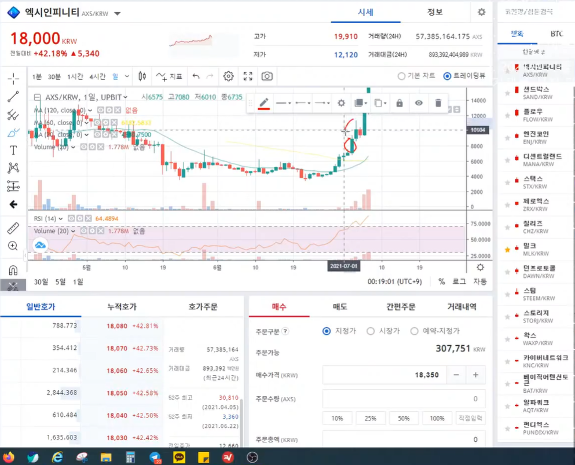The image size is (575, 465).
Task: Open the 매도 sell tab
Action: click(x=339, y=306)
